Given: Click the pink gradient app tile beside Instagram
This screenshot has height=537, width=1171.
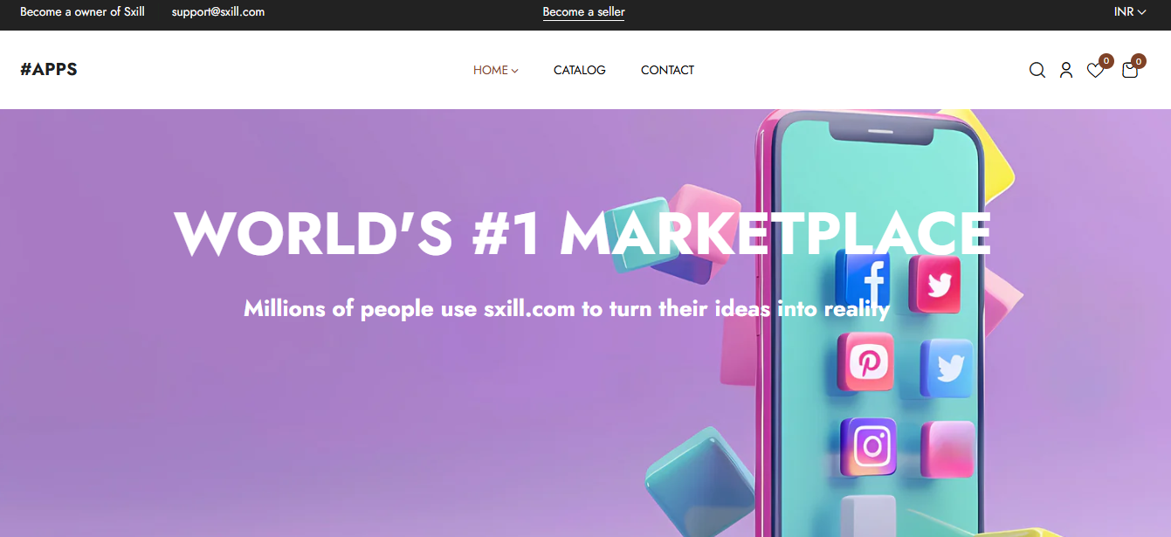Looking at the screenshot, I should 947,449.
